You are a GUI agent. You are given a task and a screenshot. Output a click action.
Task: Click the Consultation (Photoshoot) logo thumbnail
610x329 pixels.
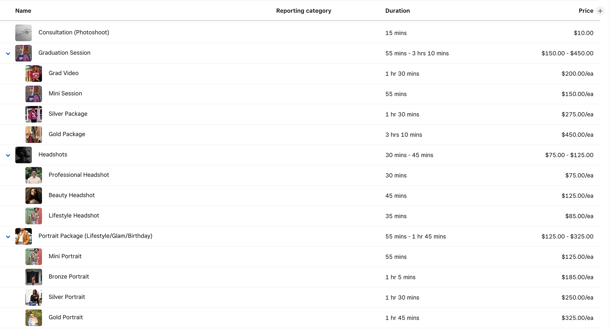pyautogui.click(x=24, y=33)
